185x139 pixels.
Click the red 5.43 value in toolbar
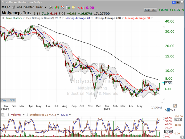pos(81,8)
